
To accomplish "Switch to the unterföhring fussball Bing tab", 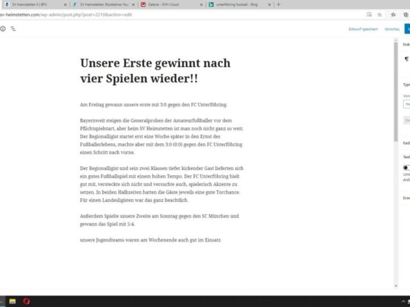I will pos(238,4).
